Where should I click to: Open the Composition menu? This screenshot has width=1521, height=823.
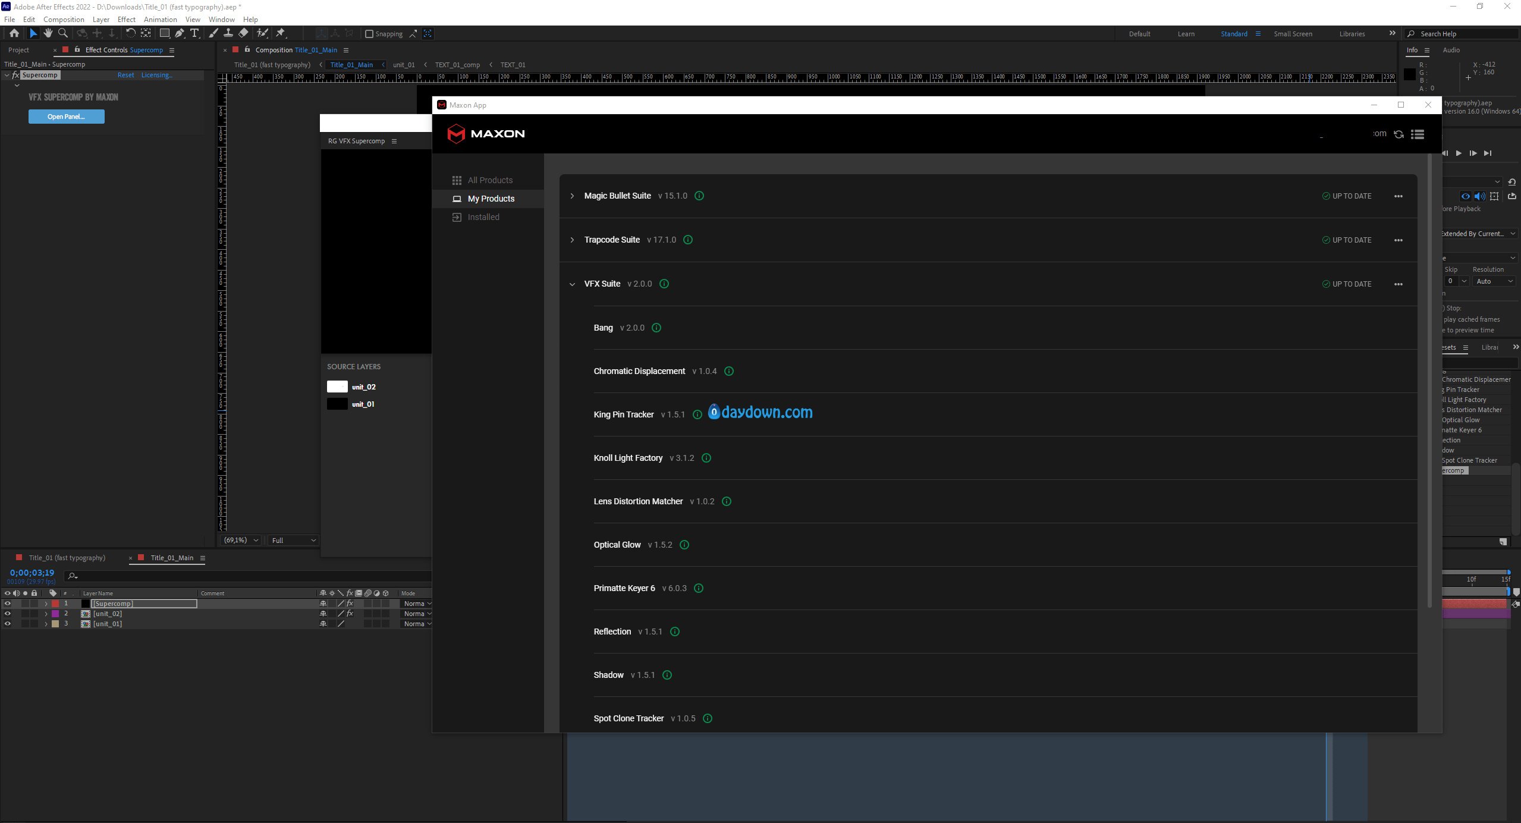(x=64, y=19)
